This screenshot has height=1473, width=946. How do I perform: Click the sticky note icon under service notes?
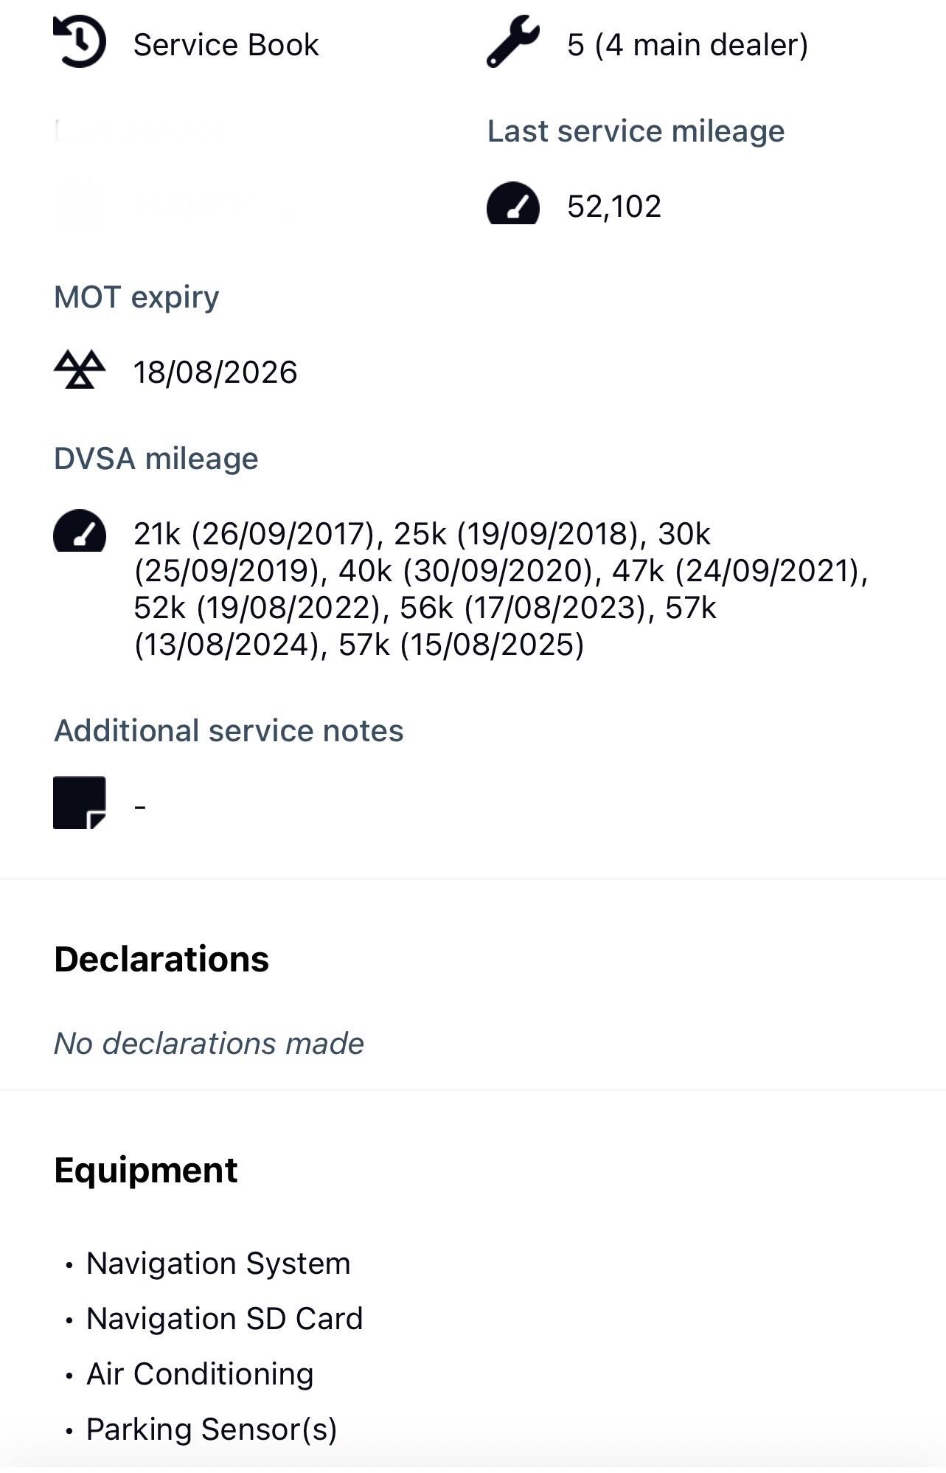click(x=80, y=803)
